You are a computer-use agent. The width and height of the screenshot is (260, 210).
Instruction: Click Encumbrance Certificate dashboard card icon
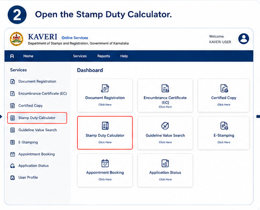165,88
